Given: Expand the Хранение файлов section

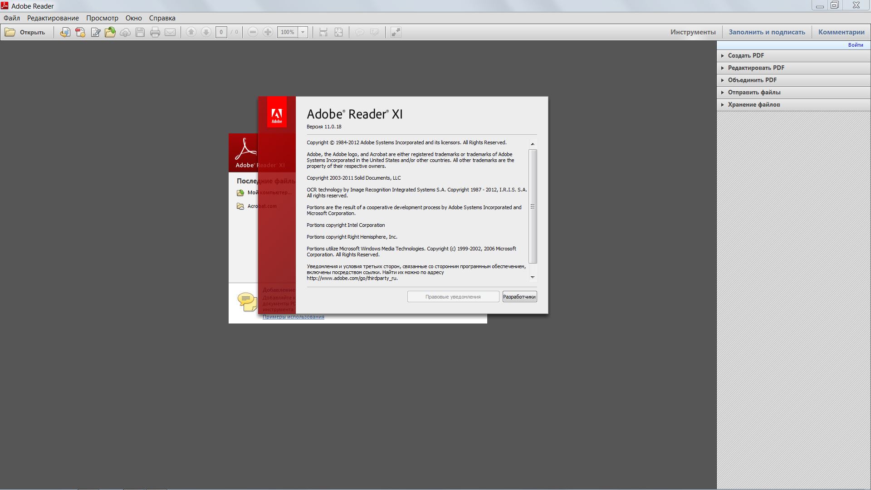Looking at the screenshot, I should [x=793, y=105].
